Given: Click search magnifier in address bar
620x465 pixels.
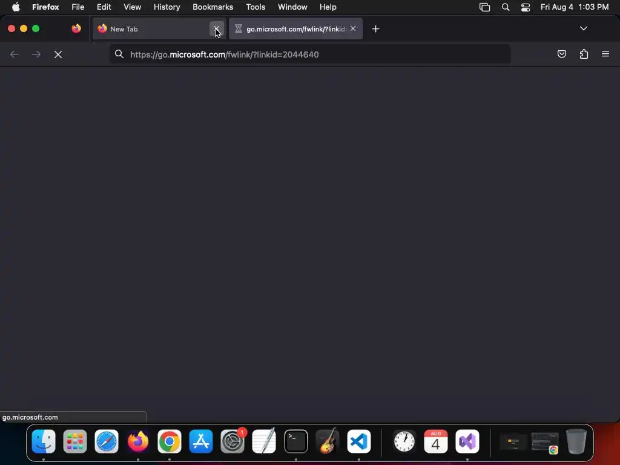Looking at the screenshot, I should [x=119, y=54].
